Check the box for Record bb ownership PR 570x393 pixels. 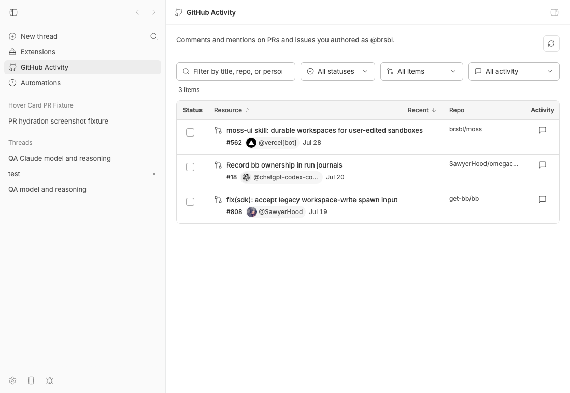point(190,167)
